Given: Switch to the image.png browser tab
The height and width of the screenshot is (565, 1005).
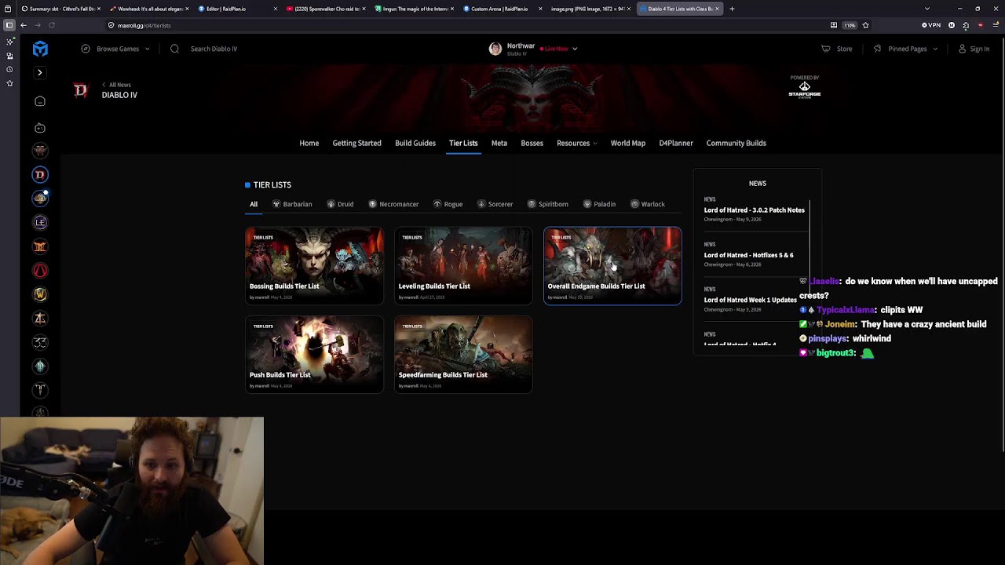Looking at the screenshot, I should pyautogui.click(x=590, y=9).
